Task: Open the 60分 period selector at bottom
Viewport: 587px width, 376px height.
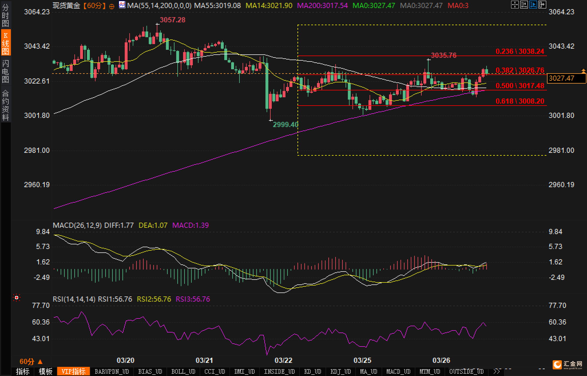Action: (x=31, y=362)
